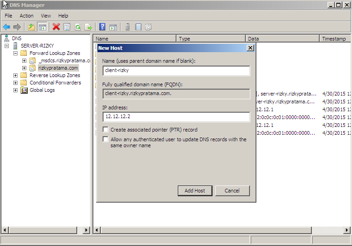Sort by the Type column header
This screenshot has height=246, width=352.
coord(211,39)
